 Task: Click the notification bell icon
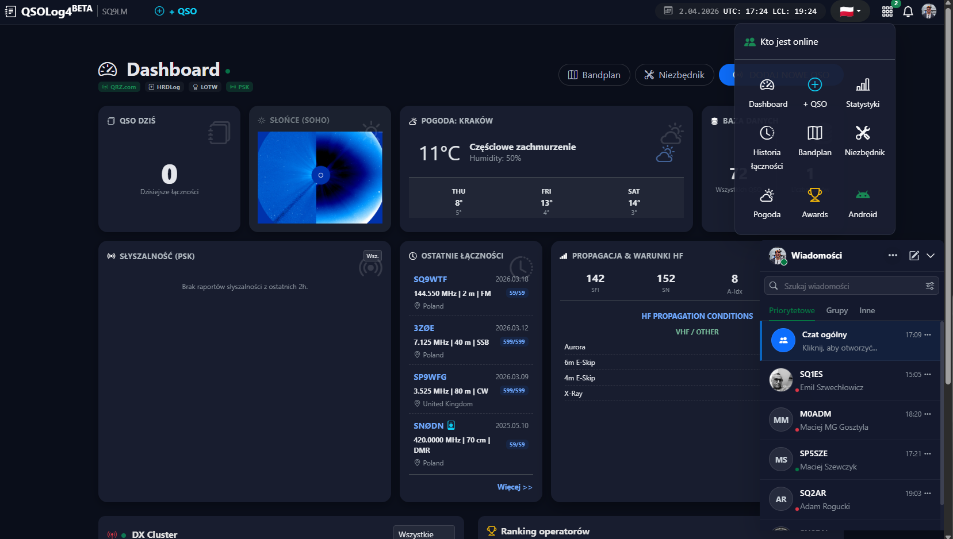(908, 11)
